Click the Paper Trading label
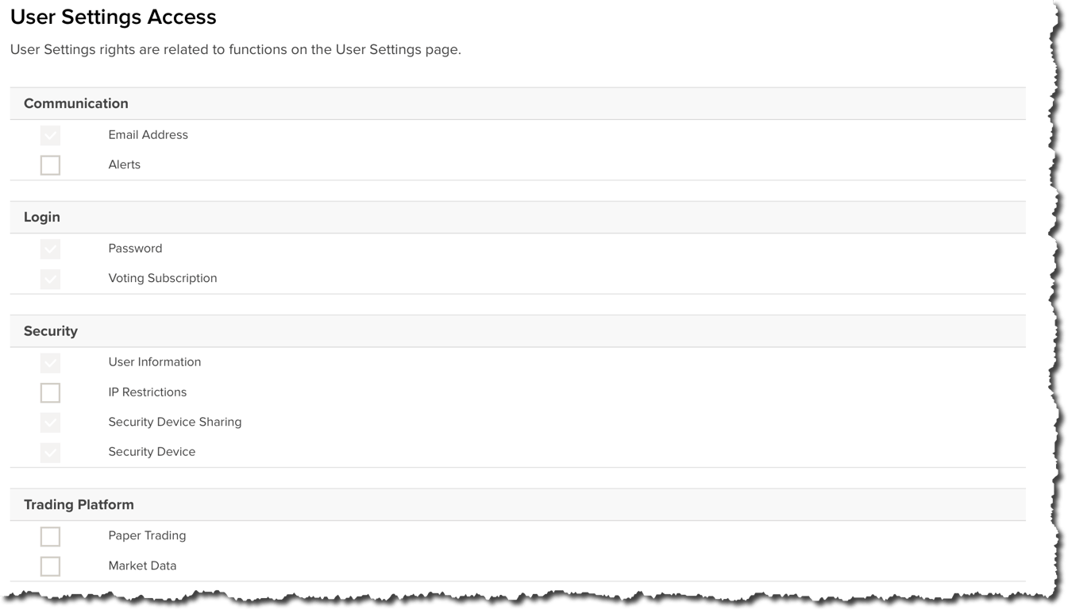The width and height of the screenshot is (1068, 610). 148,535
